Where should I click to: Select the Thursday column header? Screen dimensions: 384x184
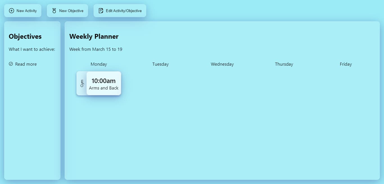pos(284,64)
